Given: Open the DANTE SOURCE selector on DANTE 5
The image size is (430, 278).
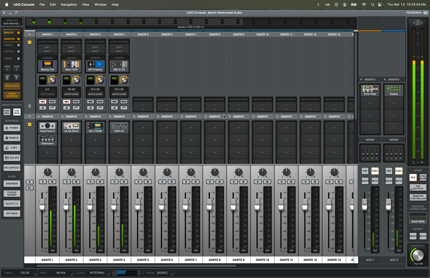Looking at the screenshot, I should click(143, 104).
